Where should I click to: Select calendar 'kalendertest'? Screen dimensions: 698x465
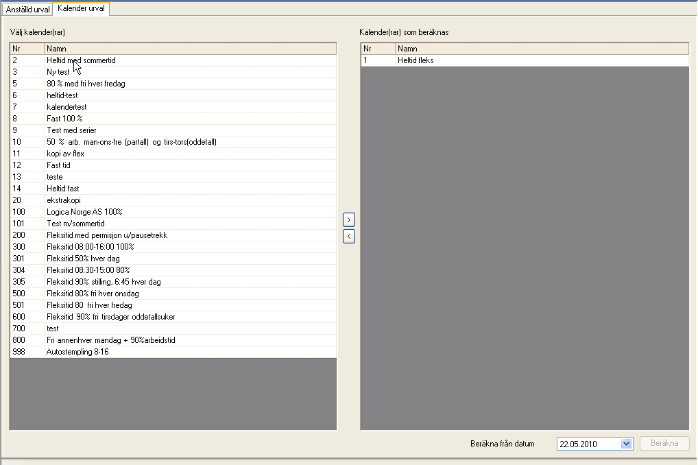click(173, 107)
